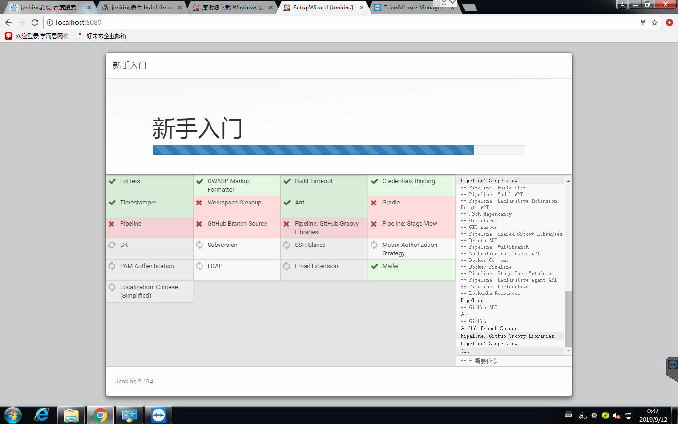Screen dimensions: 678x424
Task: Click the pending spinner beside LDAP
Action: click(x=200, y=266)
